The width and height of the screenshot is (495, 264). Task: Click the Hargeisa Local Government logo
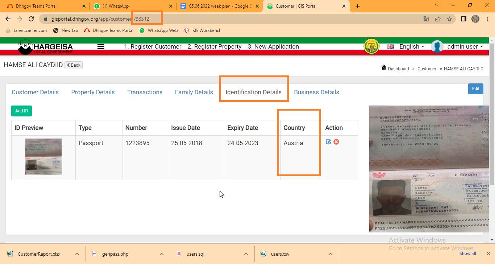click(45, 47)
